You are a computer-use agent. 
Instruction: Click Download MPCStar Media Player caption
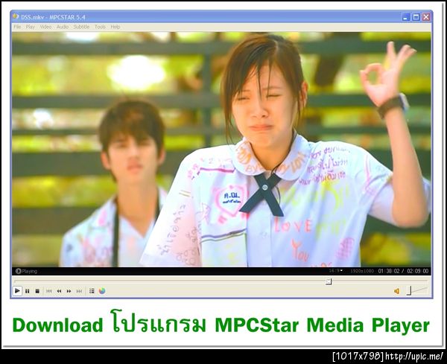tap(221, 324)
